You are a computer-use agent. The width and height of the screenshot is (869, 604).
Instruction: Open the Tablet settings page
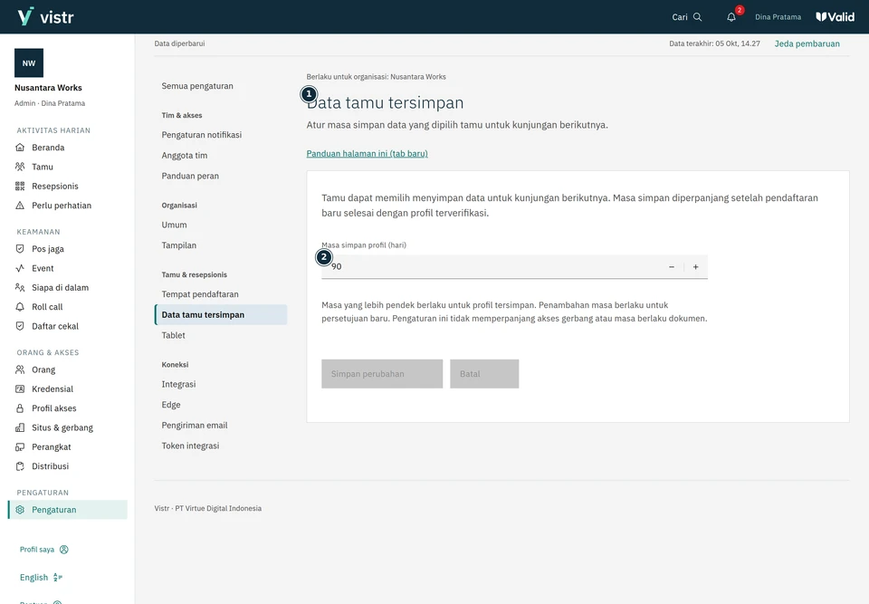tap(174, 335)
